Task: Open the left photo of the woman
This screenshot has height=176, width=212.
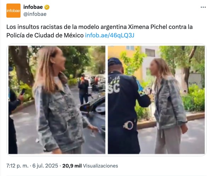Action: (x=57, y=100)
